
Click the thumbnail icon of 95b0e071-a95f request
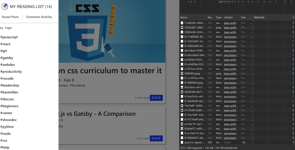coord(182,129)
